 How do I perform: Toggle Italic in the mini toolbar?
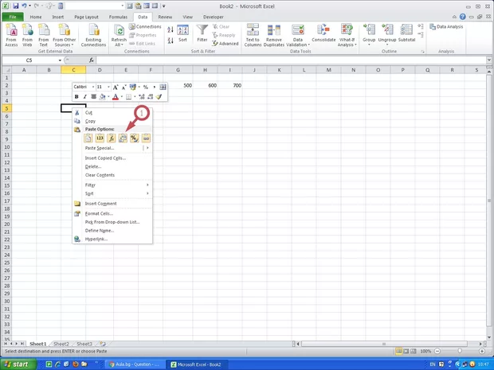tap(84, 96)
